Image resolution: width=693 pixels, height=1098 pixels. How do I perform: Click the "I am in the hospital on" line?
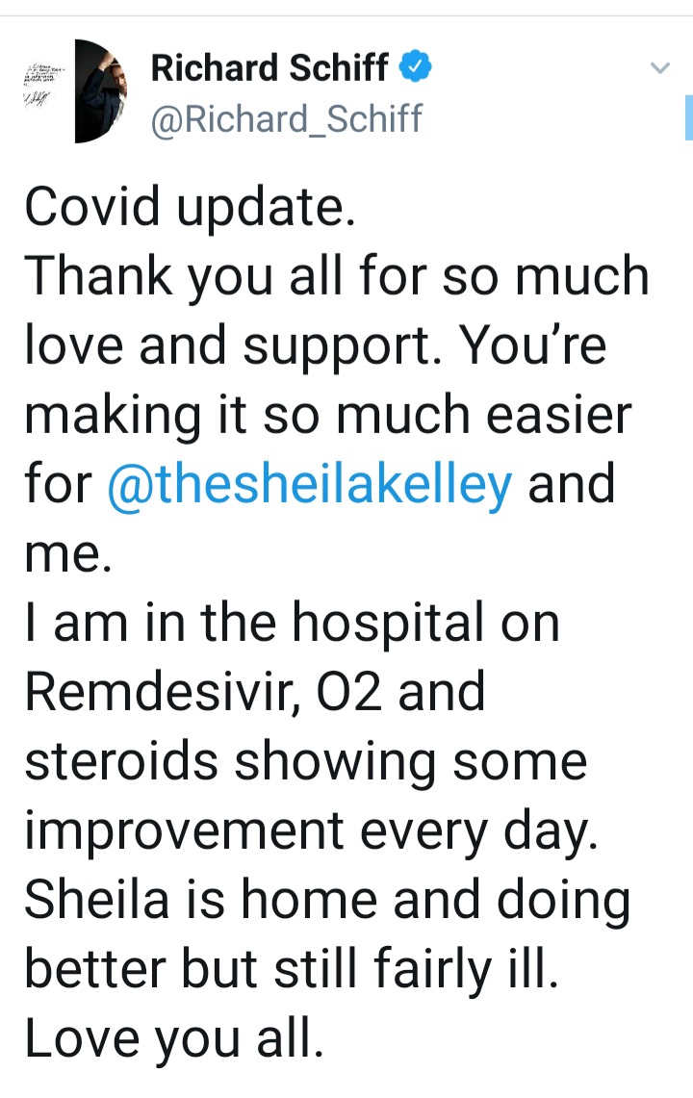point(292,624)
